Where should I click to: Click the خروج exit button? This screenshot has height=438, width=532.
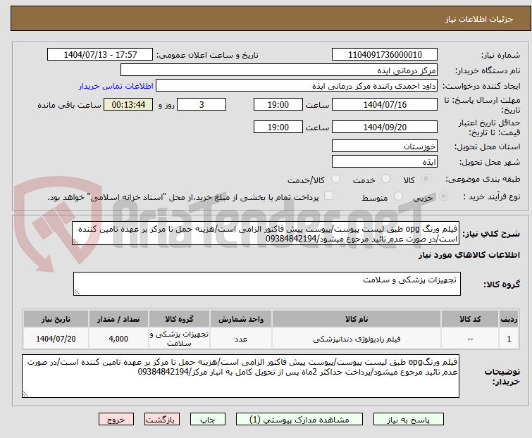[x=116, y=420]
